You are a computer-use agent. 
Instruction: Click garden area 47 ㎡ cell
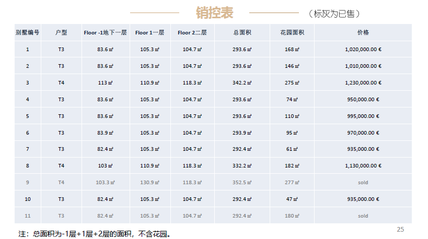coord(292,199)
